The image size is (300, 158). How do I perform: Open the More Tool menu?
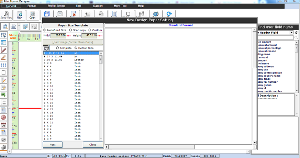[120, 6]
